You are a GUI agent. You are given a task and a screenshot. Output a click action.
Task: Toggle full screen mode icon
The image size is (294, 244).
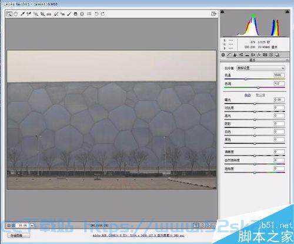click(214, 14)
